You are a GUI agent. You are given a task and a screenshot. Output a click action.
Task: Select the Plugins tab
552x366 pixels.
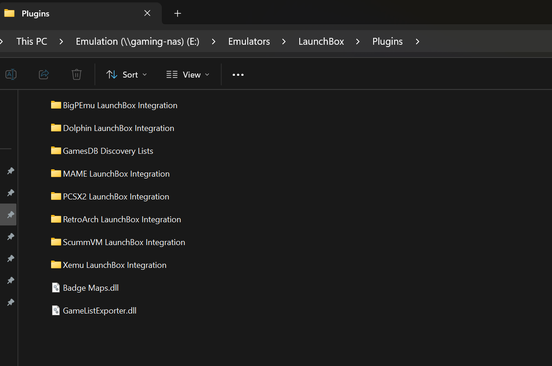tap(36, 14)
